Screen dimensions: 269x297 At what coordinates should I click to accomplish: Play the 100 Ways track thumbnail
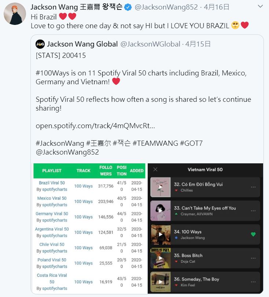point(161,234)
